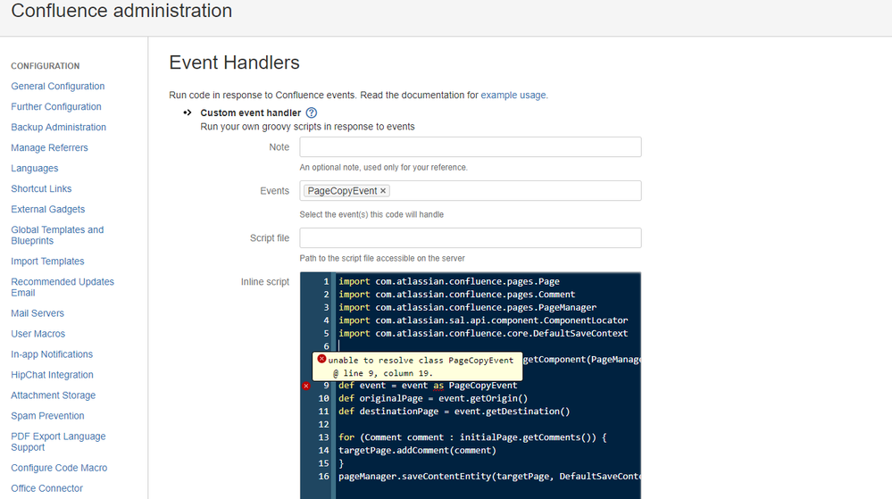Open Mail Servers settings
The image size is (892, 499).
[37, 313]
